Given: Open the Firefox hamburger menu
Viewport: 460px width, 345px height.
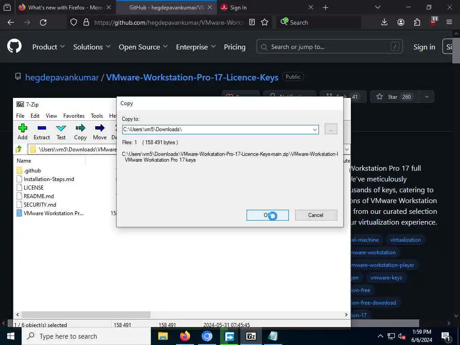Looking at the screenshot, I should [449, 22].
